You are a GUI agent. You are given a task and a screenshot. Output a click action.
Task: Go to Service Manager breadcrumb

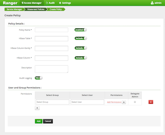14,9
